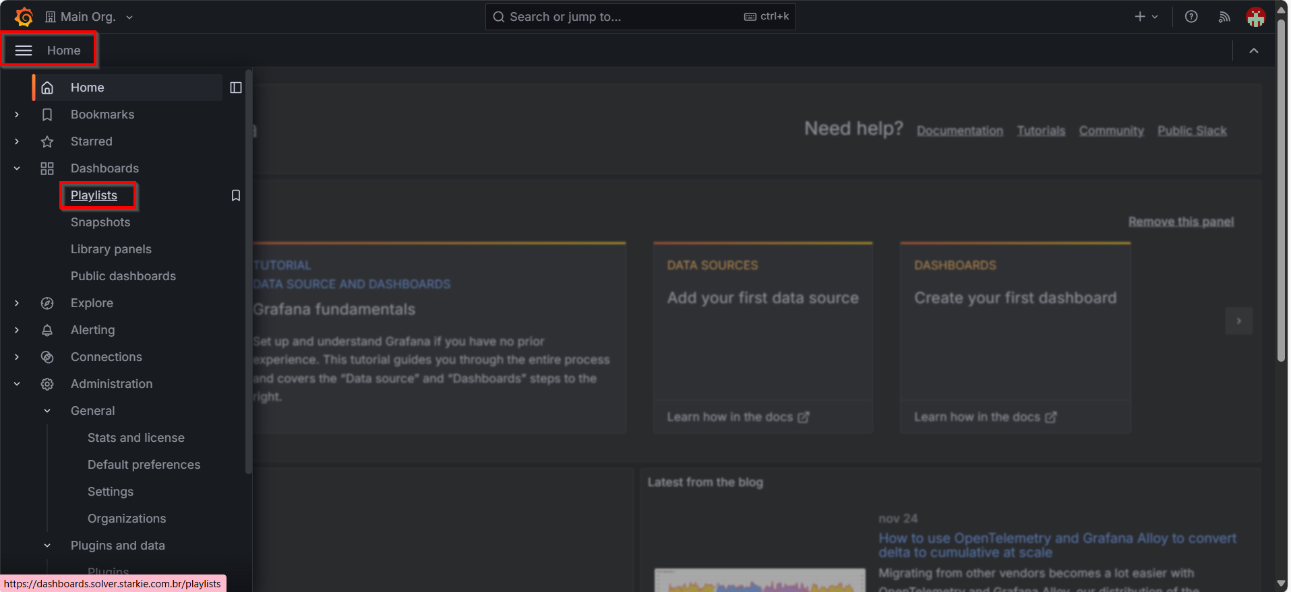Click the sidebar menu scrollbar
Viewport: 1291px width, 592px height.
tap(249, 271)
